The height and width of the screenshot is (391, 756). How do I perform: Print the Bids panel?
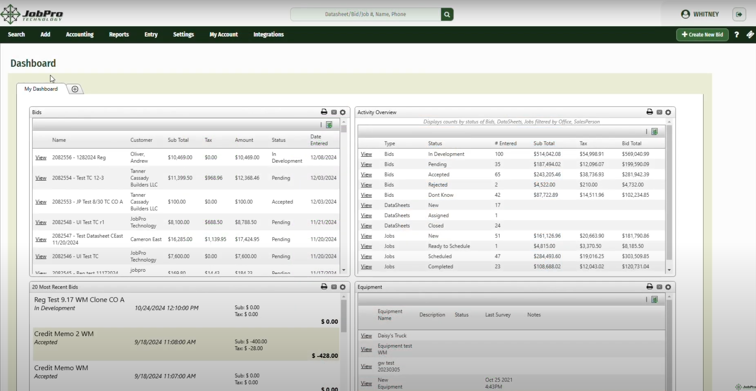324,112
